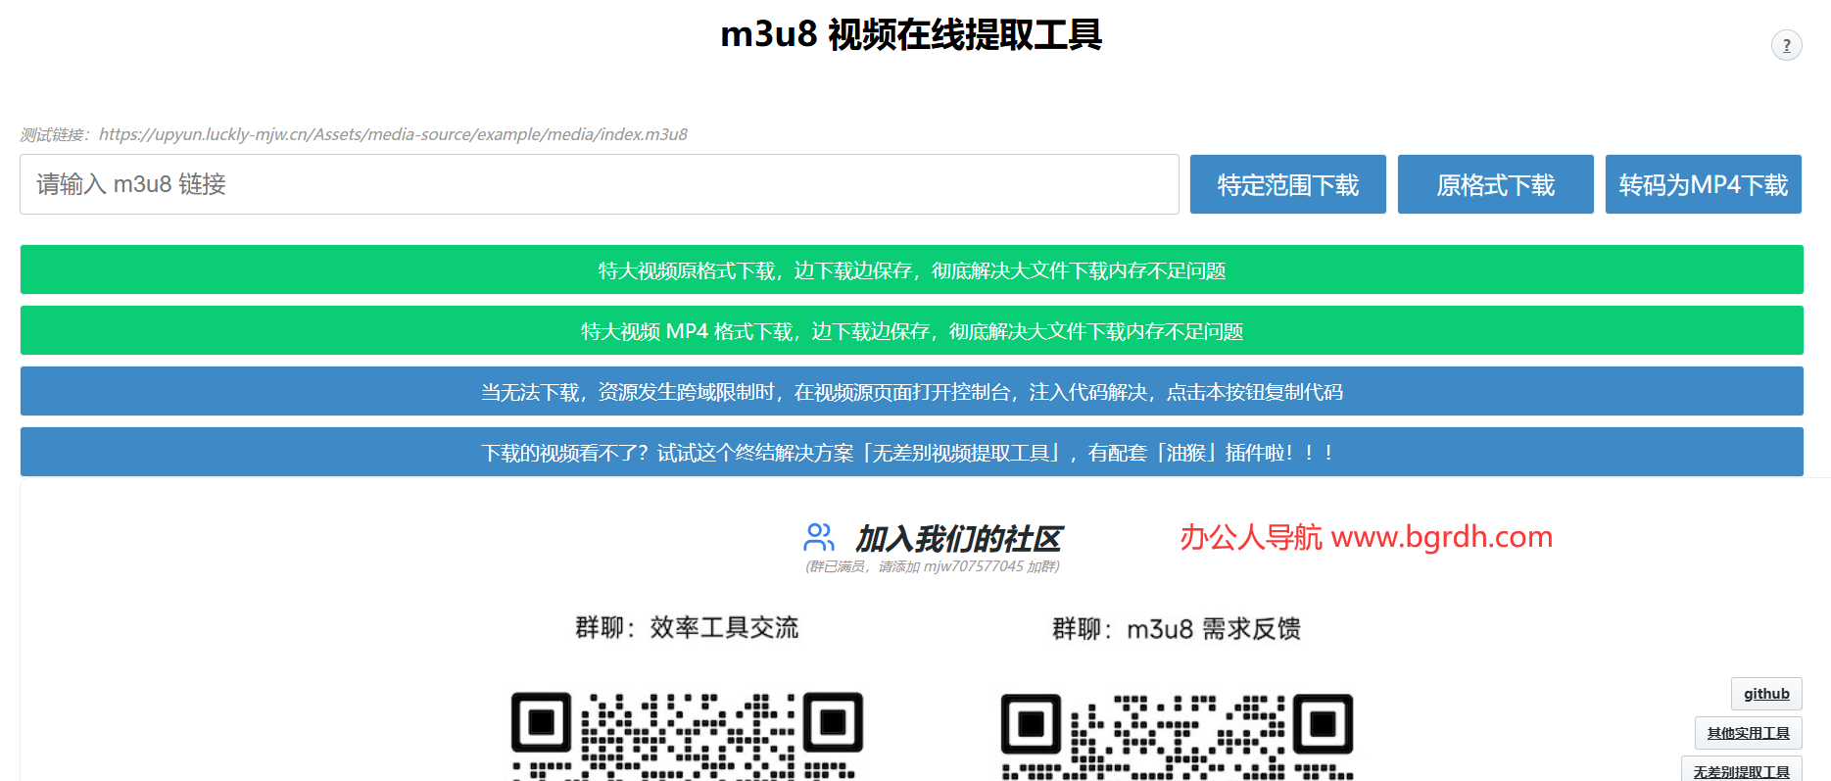
Task: Click the 加入我们的社区 heading
Action: pos(957,538)
